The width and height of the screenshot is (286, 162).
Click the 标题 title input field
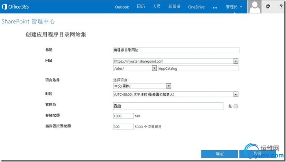click(176, 50)
